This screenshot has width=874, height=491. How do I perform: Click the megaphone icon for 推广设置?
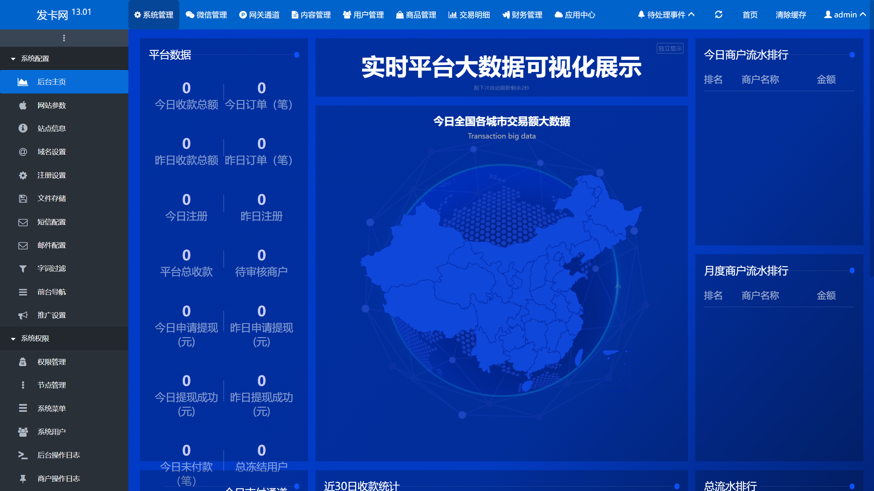tap(23, 315)
